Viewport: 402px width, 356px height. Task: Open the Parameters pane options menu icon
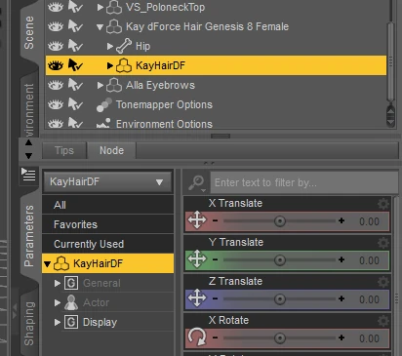coord(28,175)
